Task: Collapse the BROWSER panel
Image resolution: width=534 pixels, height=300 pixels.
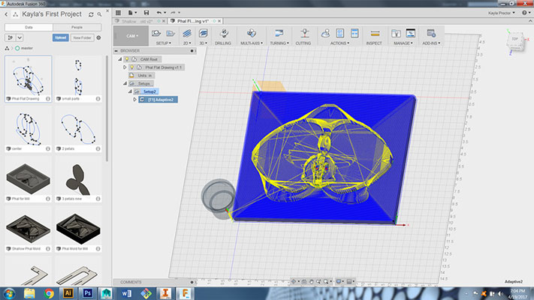Action: click(116, 51)
